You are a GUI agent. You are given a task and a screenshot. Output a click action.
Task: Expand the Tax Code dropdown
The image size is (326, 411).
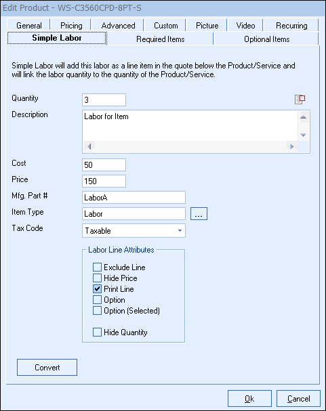tap(134, 231)
